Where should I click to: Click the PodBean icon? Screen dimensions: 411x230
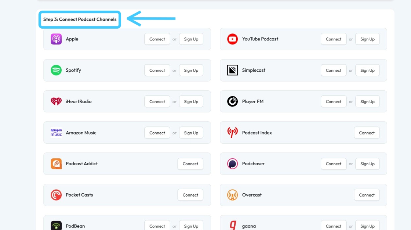56,225
